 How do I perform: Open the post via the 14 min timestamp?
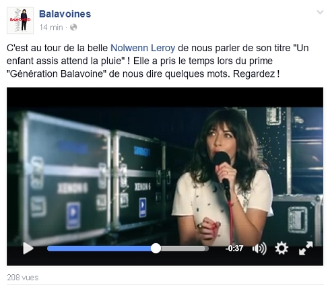coord(51,28)
